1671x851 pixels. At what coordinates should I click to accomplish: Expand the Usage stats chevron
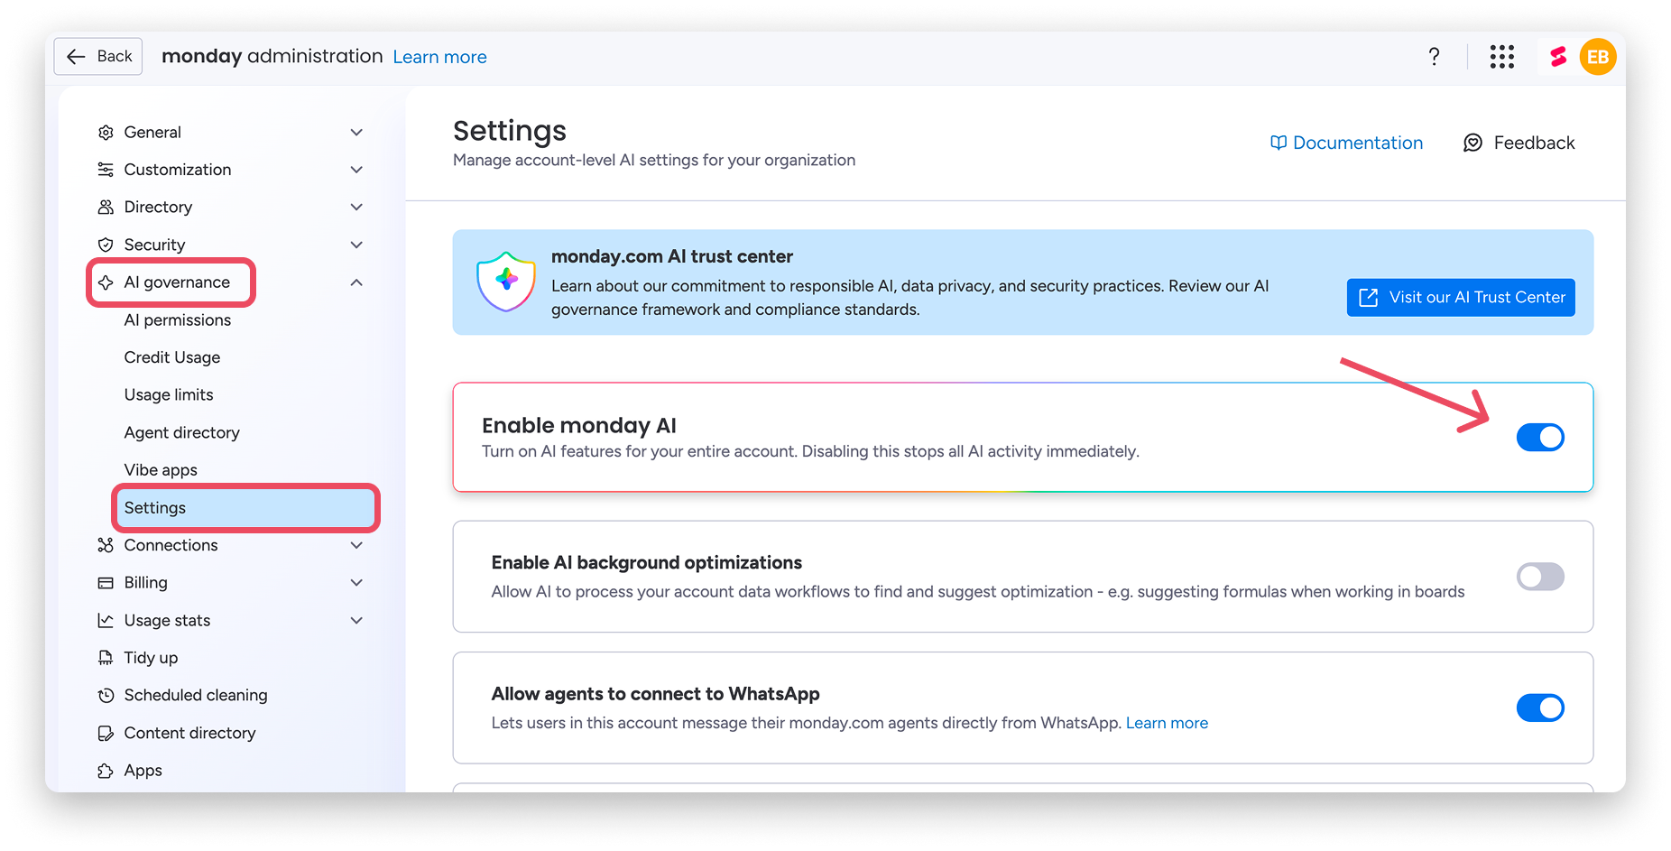coord(356,621)
